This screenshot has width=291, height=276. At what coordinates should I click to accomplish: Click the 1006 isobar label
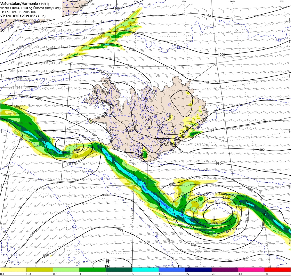click(82, 6)
